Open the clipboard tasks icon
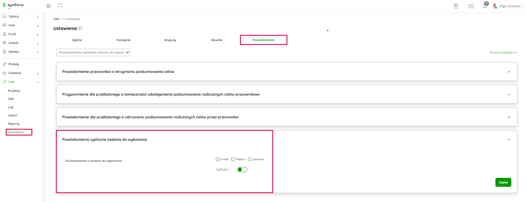This screenshot has height=202, width=526. pyautogui.click(x=456, y=6)
